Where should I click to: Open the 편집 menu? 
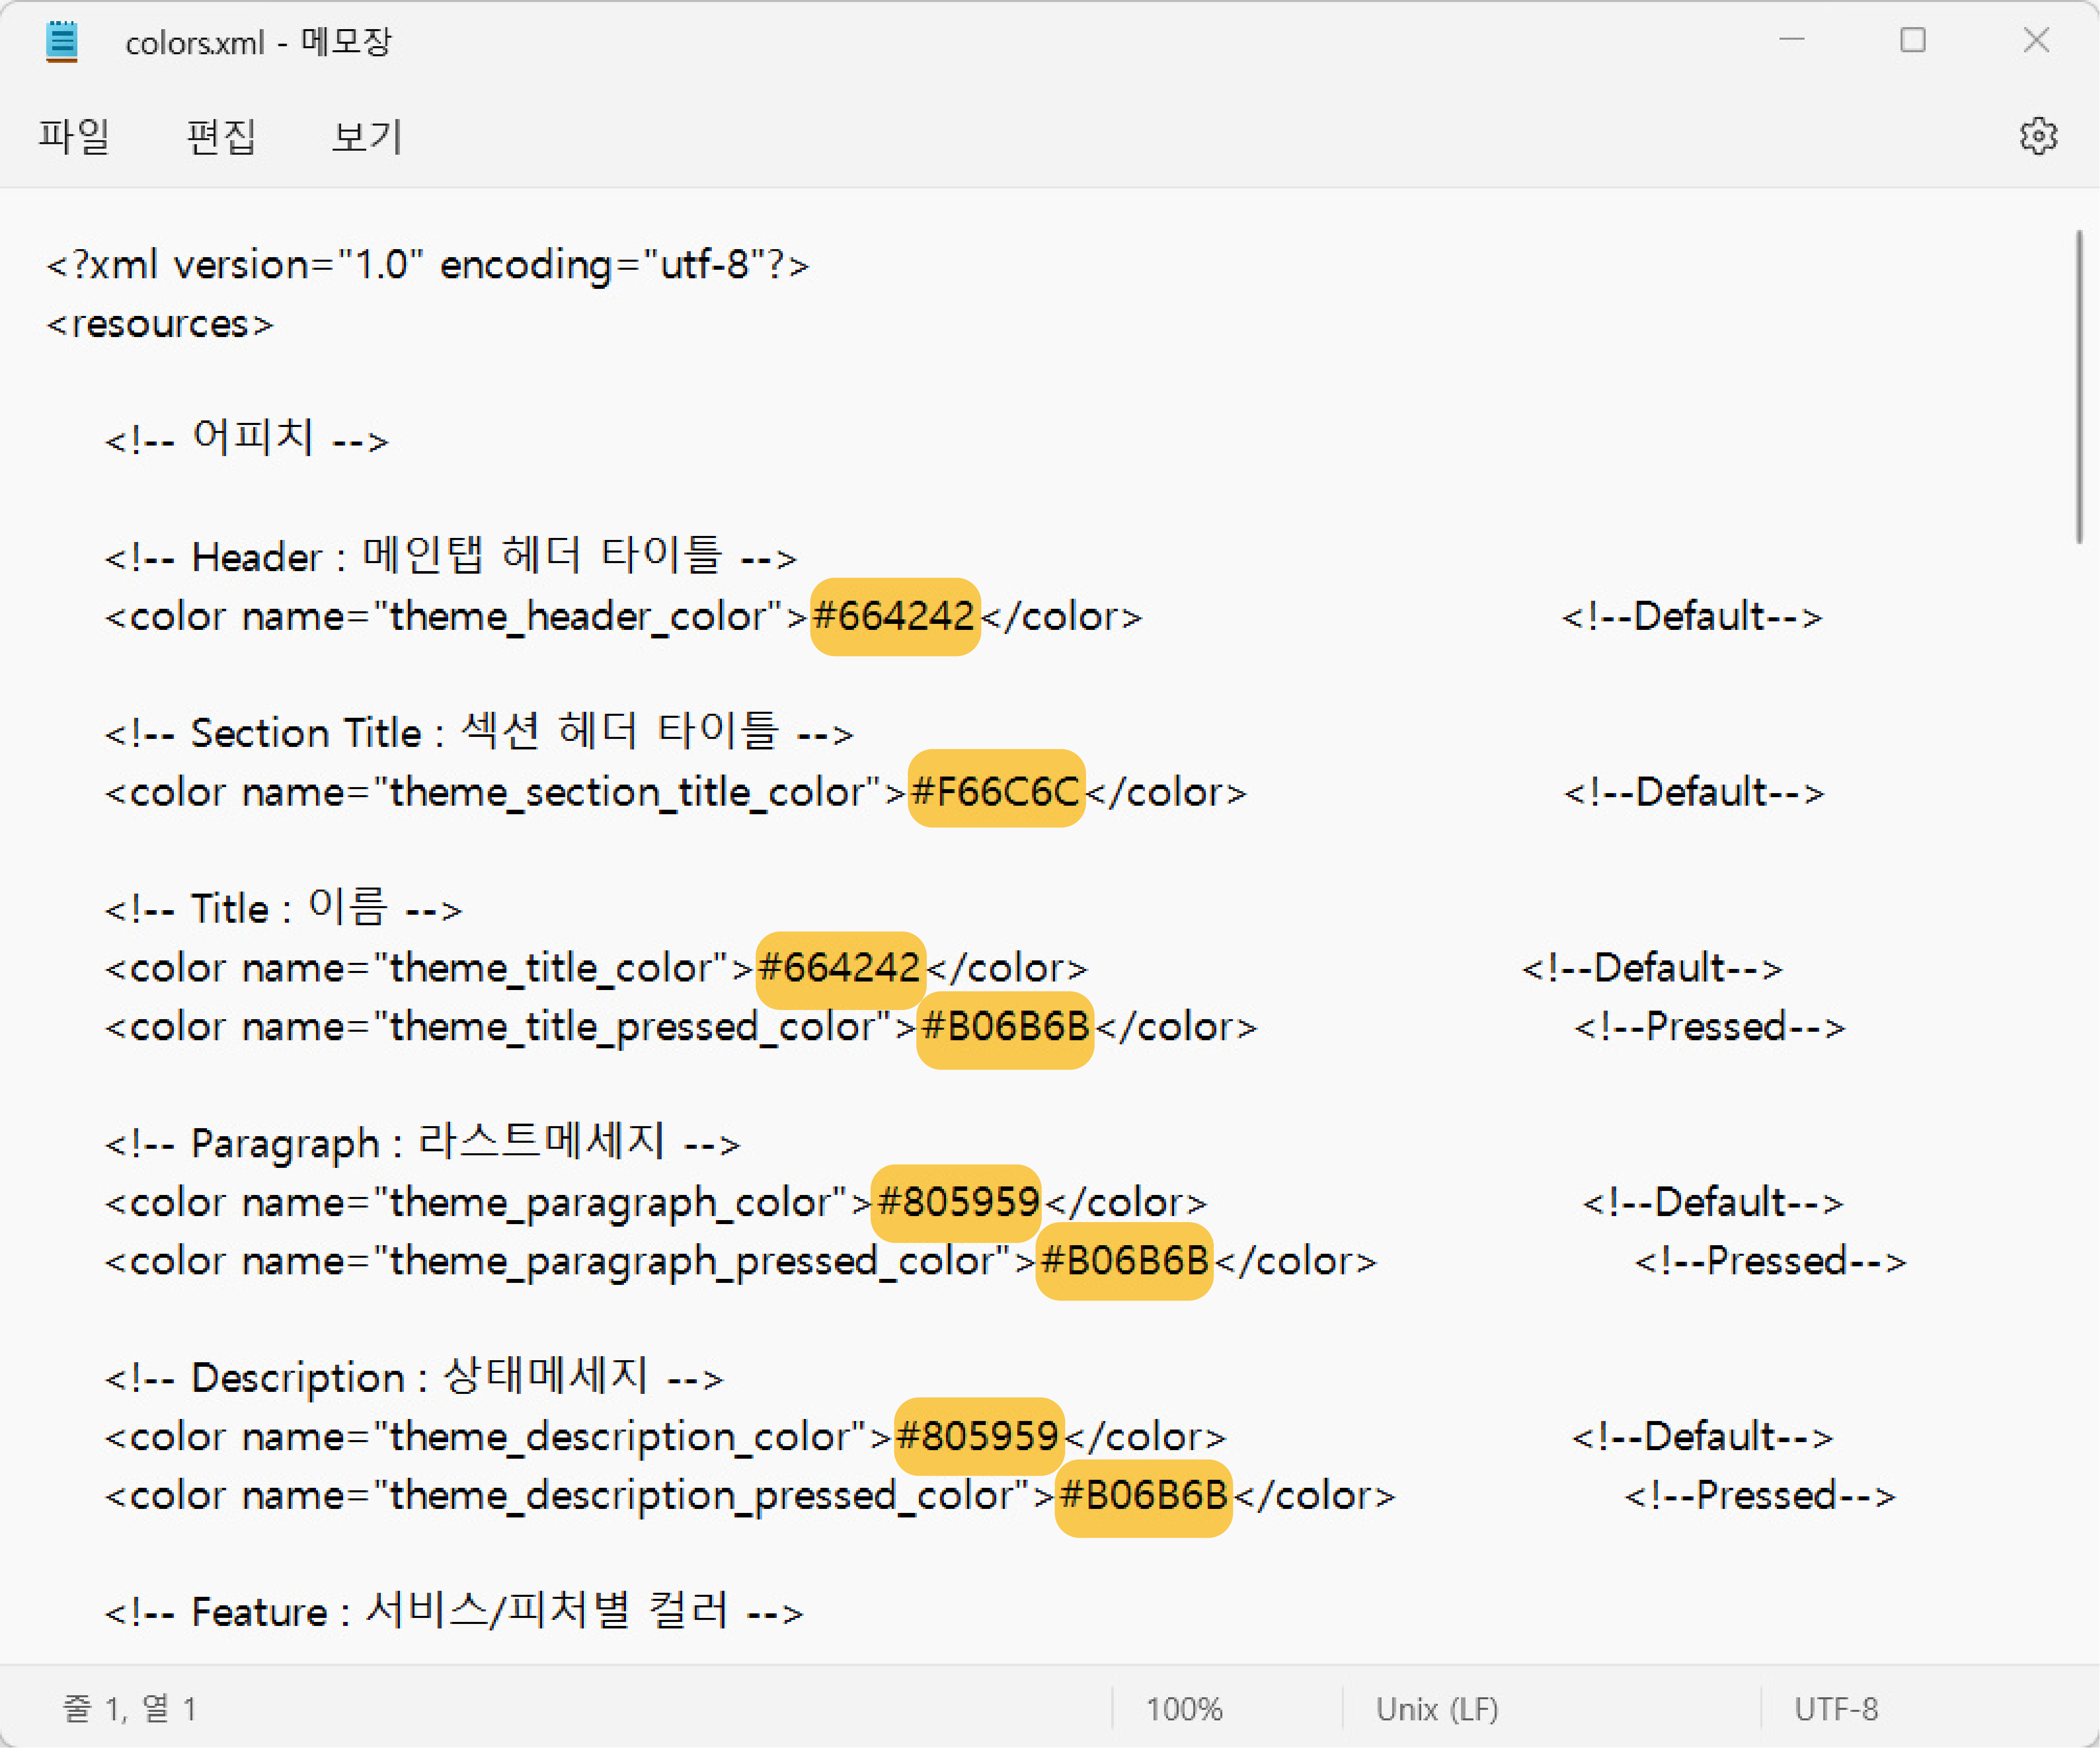pyautogui.click(x=221, y=136)
